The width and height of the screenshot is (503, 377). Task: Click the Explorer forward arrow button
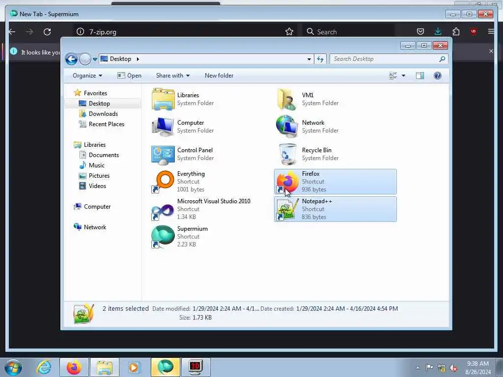point(85,59)
